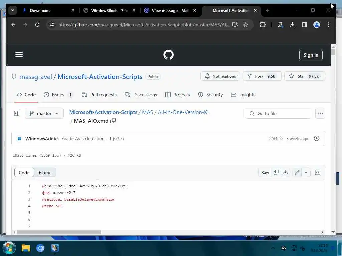Switch to the Downloads tab
This screenshot has width=342, height=256.
coord(40,10)
